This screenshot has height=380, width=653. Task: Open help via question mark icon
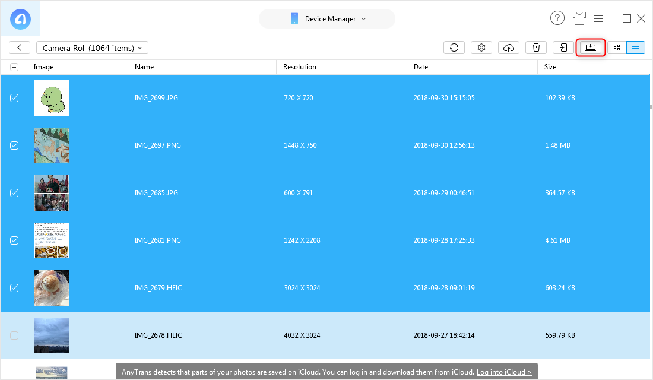557,18
